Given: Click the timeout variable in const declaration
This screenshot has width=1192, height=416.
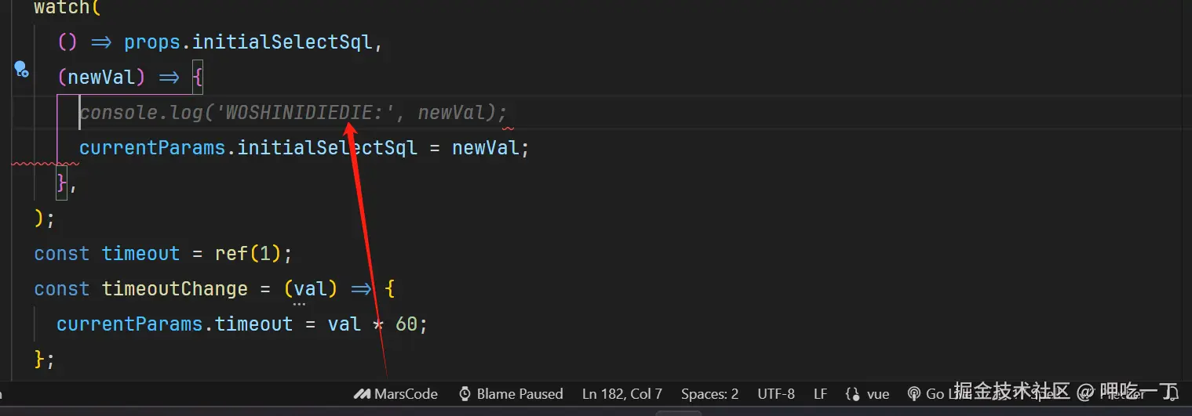Looking at the screenshot, I should point(141,254).
